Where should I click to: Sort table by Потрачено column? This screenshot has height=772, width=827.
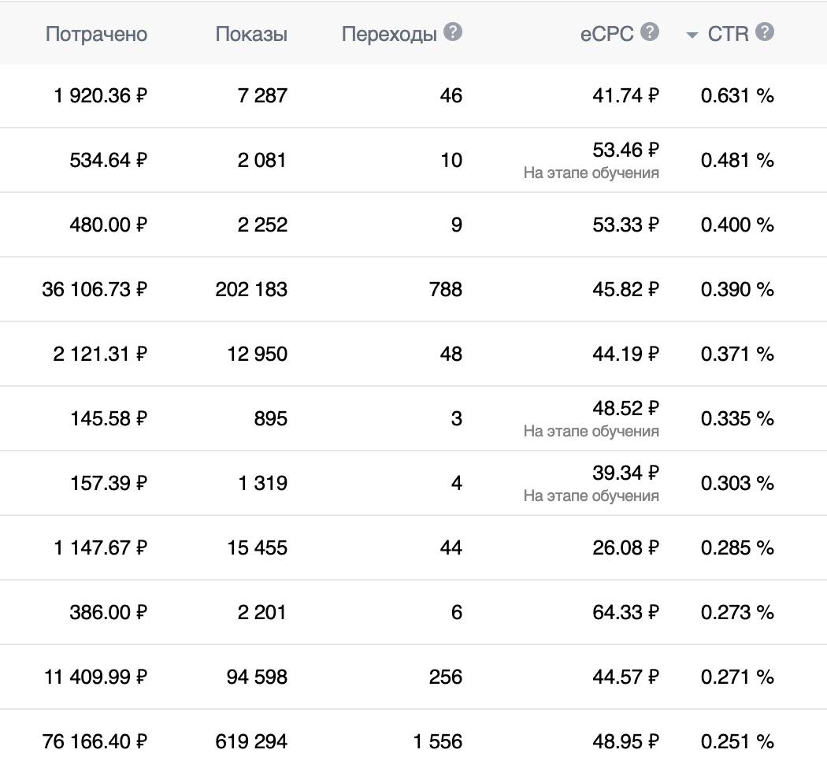(x=96, y=34)
